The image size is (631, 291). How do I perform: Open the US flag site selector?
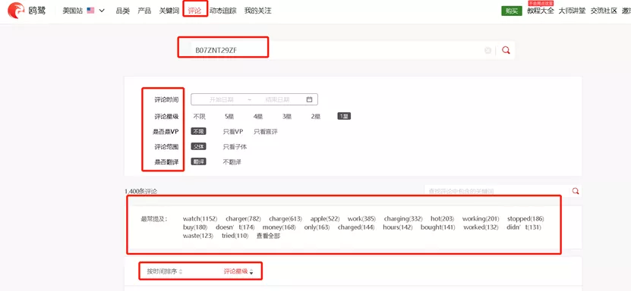84,11
